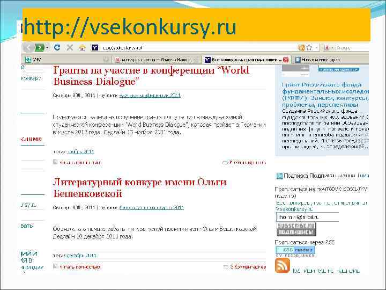Click the 'конкурс' left sidebar link
This screenshot has width=386, height=290.
click(31, 78)
